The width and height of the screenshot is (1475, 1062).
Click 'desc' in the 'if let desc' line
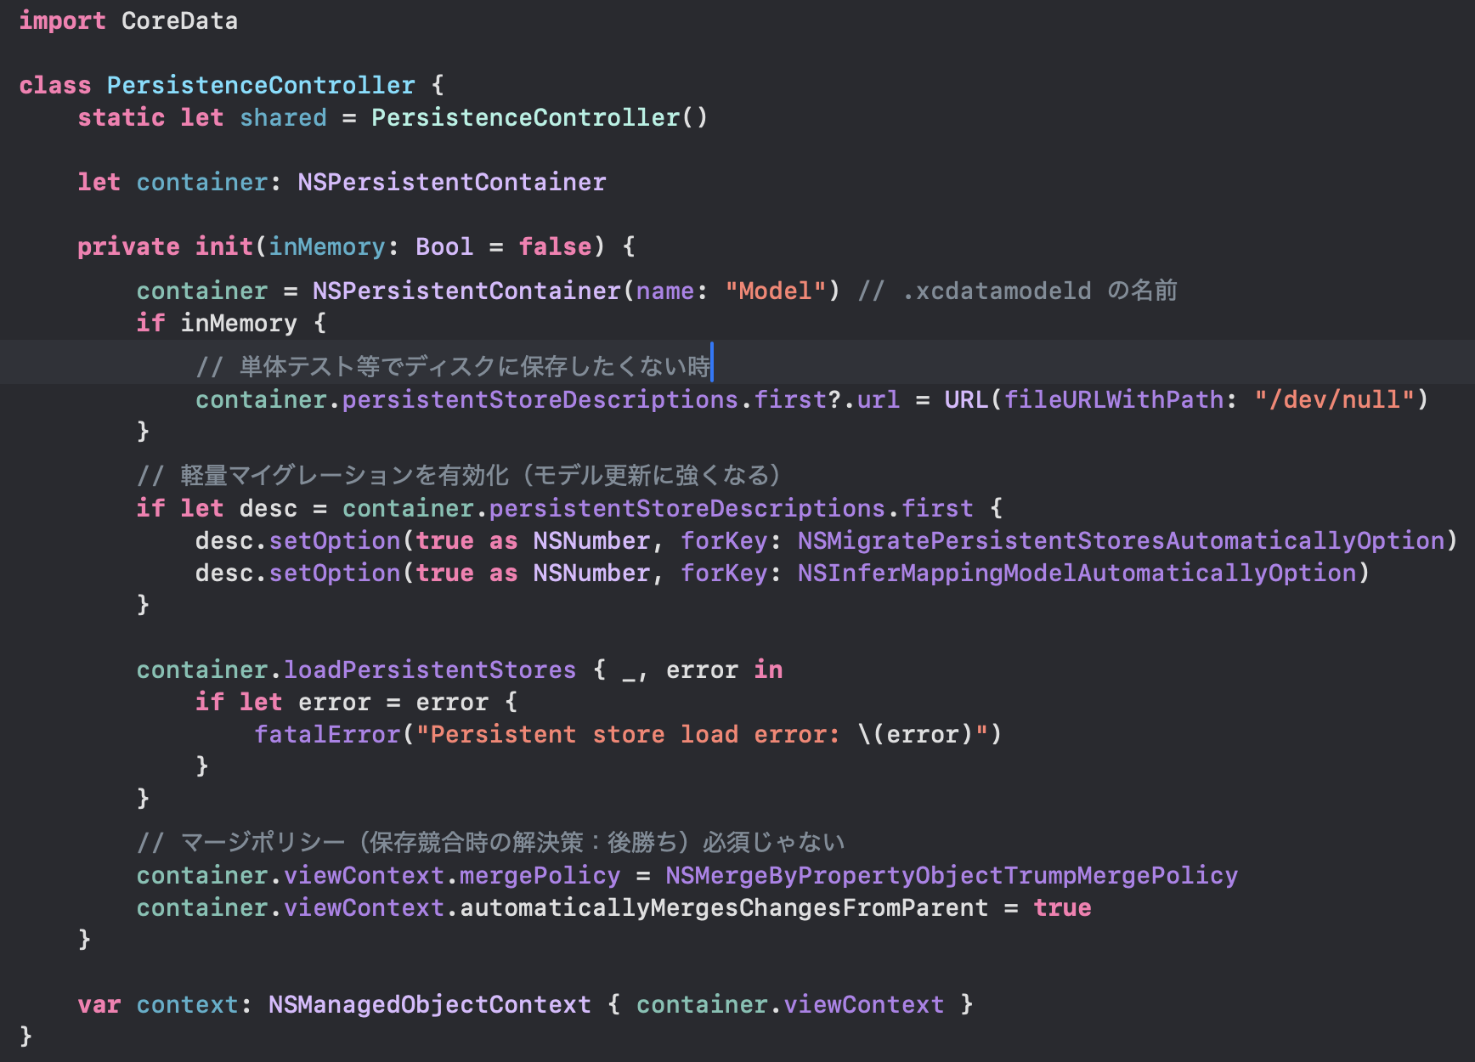268,508
